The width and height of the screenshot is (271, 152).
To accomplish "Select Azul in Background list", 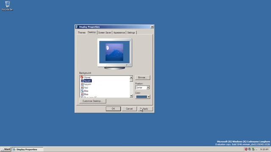I will (x=86, y=87).
